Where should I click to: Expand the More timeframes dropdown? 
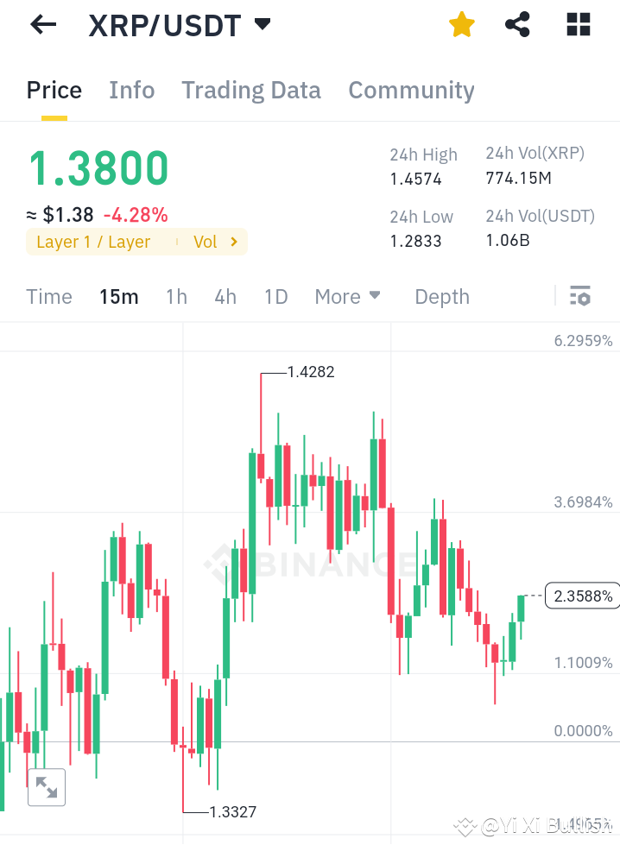[x=347, y=296]
